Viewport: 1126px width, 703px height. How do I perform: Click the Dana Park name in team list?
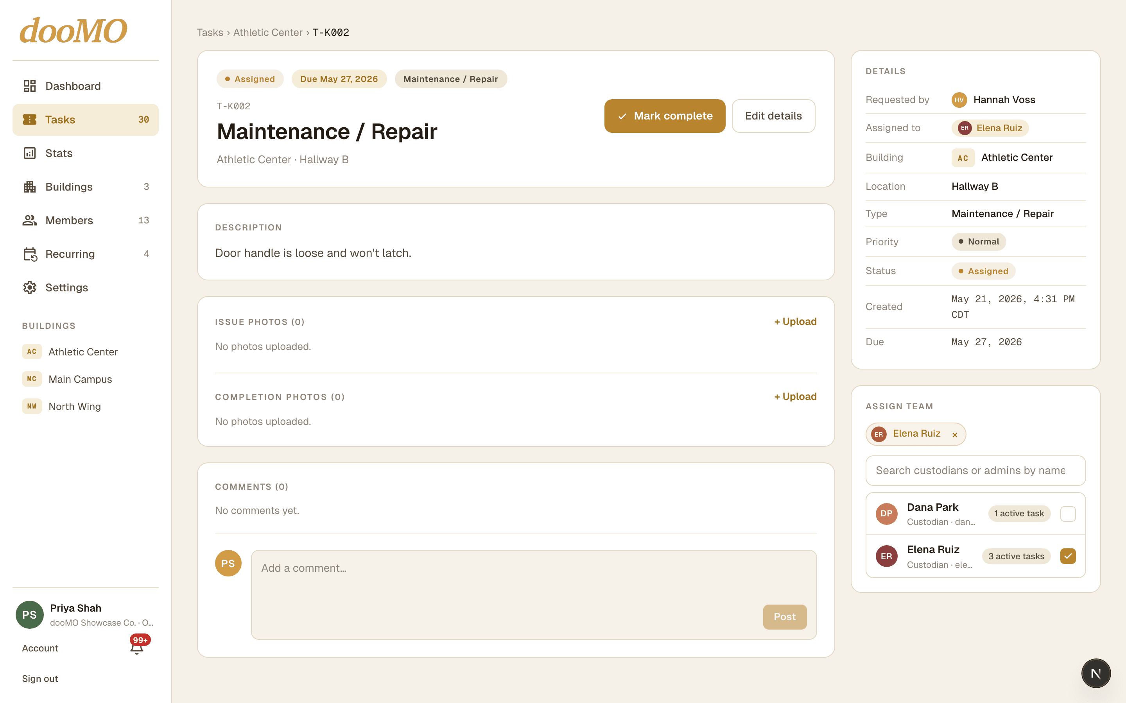click(932, 507)
